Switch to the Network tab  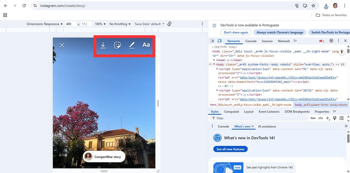coord(284,41)
